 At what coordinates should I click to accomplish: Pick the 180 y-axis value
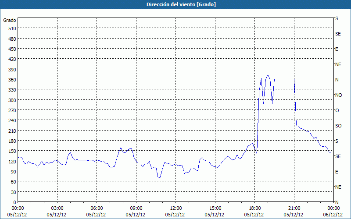tap(12, 141)
